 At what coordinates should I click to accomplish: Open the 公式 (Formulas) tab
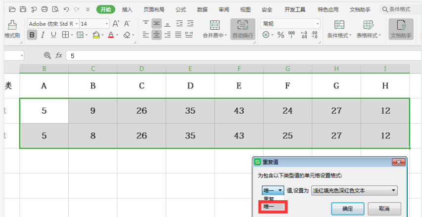pyautogui.click(x=181, y=9)
